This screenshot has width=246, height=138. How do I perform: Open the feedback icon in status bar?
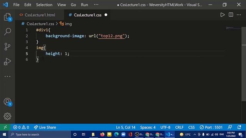(x=230, y=127)
